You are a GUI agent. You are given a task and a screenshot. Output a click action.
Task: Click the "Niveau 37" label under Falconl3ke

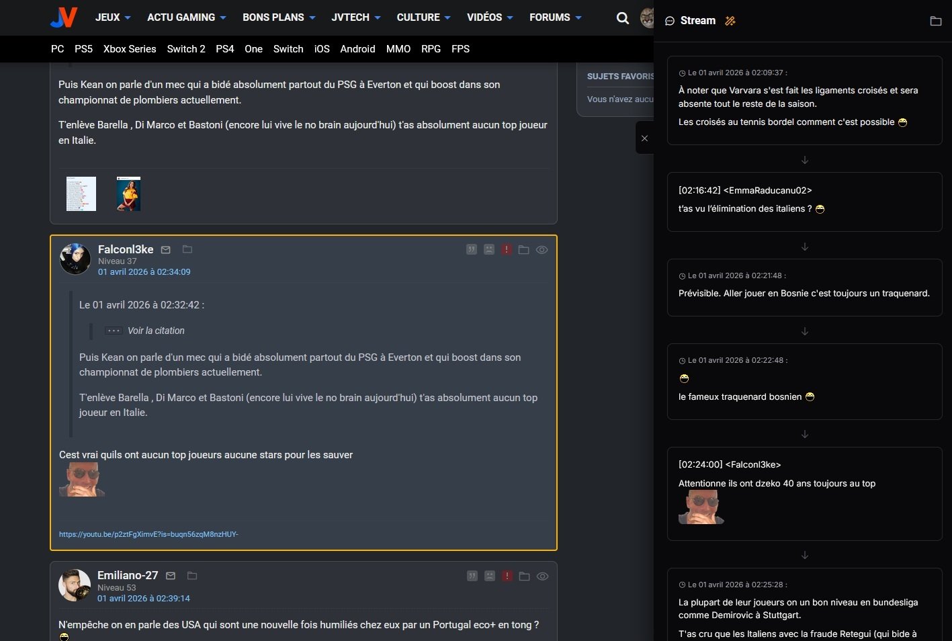pos(118,261)
